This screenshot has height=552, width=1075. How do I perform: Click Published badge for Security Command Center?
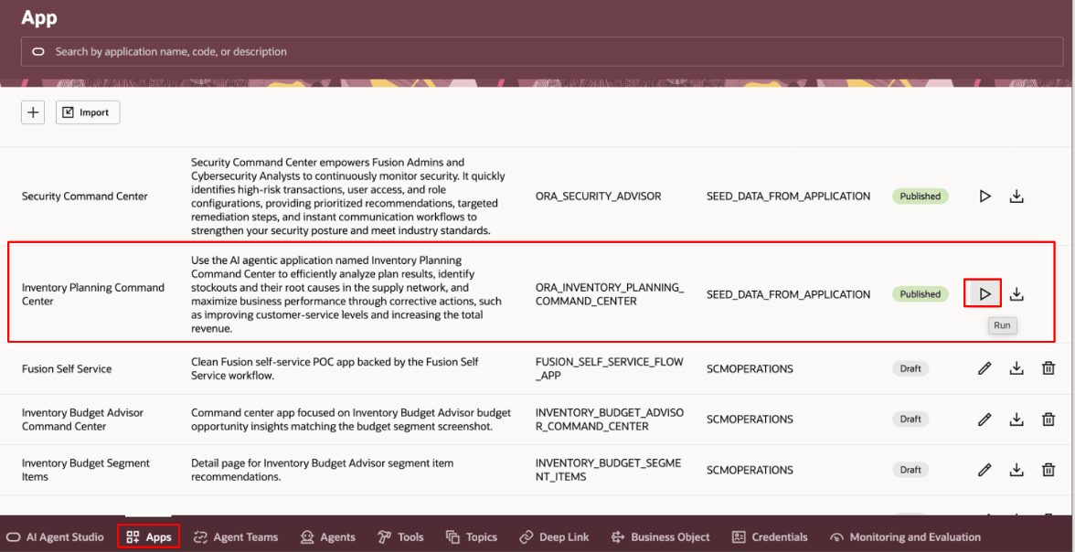[920, 196]
